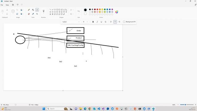The width and height of the screenshot is (197, 111).
Task: Click the zoom out minus button
Action: coord(178,105)
